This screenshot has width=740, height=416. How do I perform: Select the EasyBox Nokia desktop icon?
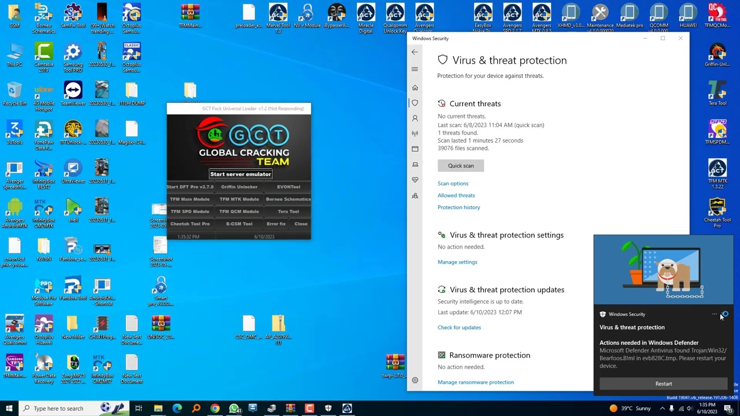[x=483, y=18]
